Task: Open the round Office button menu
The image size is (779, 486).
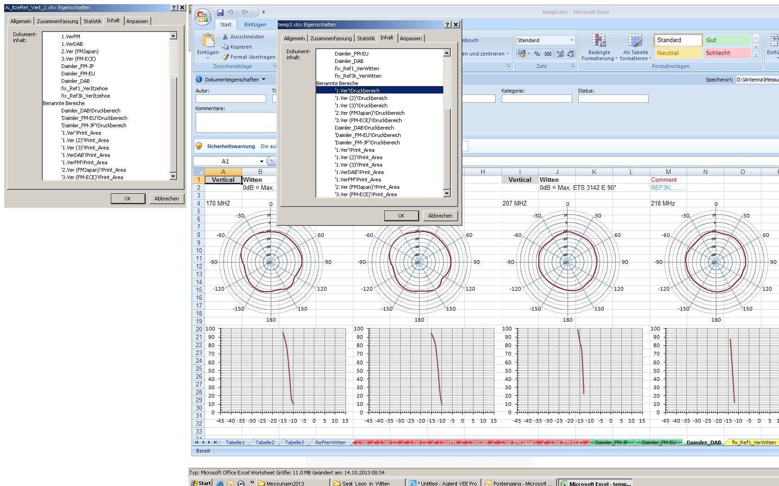Action: [x=202, y=17]
